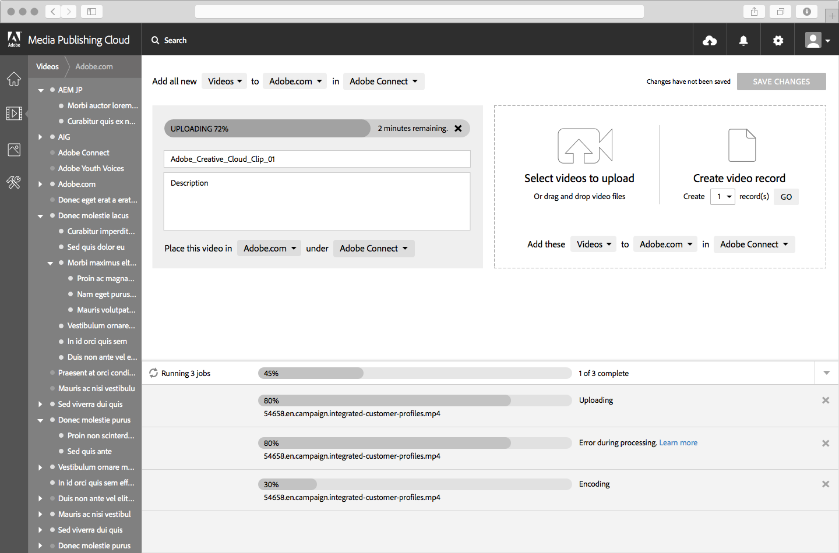
Task: Open settings gear in header
Action: click(778, 40)
